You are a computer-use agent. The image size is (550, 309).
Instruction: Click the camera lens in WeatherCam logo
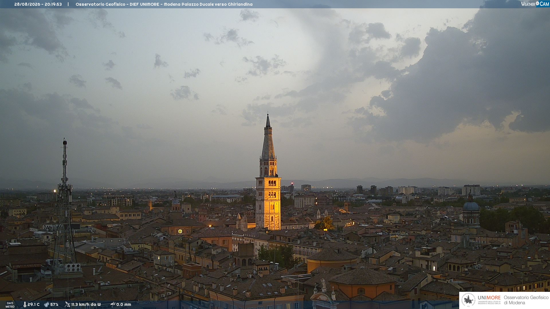pos(537,3)
